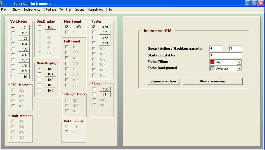The height and width of the screenshot is (150, 265).
Task: Open the Instruments menu
Action: point(32,9)
